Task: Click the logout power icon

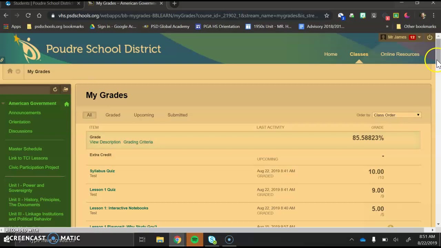Action: (430, 37)
